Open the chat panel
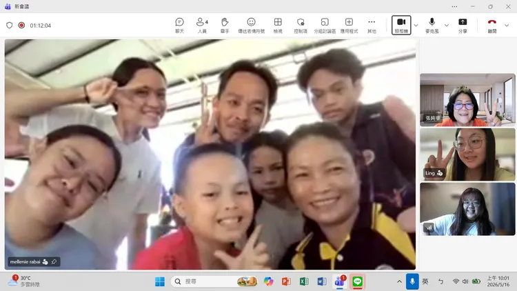This screenshot has width=517, height=291. (179, 26)
